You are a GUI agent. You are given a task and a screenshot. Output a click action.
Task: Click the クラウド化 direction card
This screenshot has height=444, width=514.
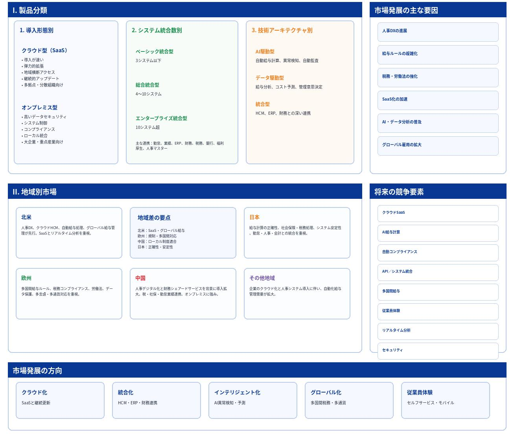point(60,400)
